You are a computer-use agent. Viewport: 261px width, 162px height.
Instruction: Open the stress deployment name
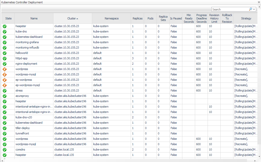[19, 90]
